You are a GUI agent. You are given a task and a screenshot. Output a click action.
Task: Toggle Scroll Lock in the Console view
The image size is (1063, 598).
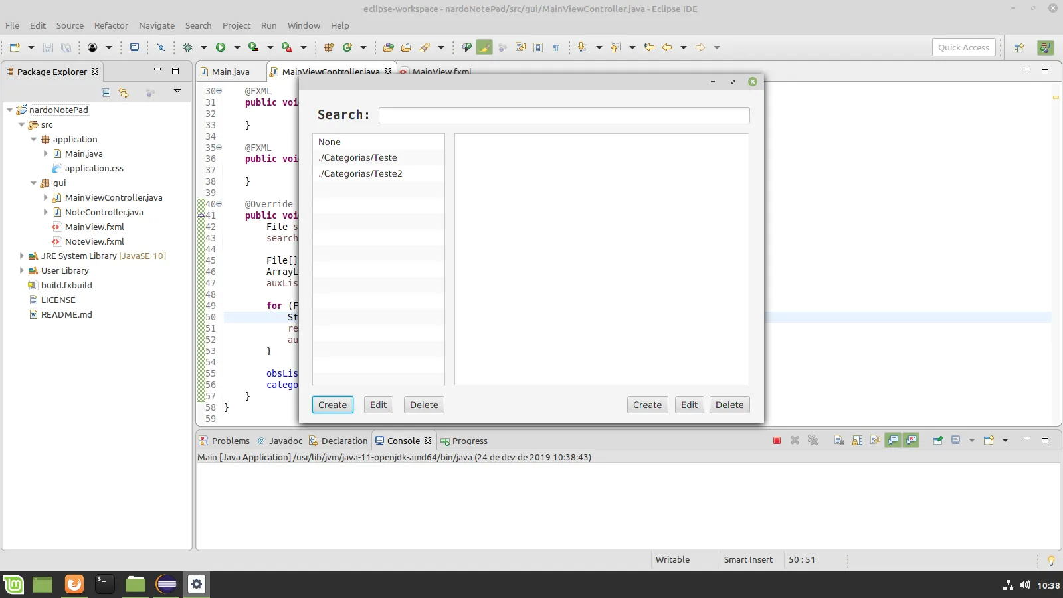[x=858, y=441]
